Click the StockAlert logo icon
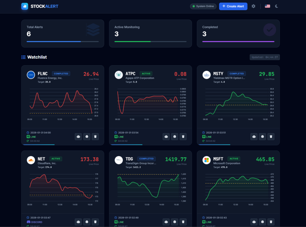The image size is (306, 227). click(25, 6)
